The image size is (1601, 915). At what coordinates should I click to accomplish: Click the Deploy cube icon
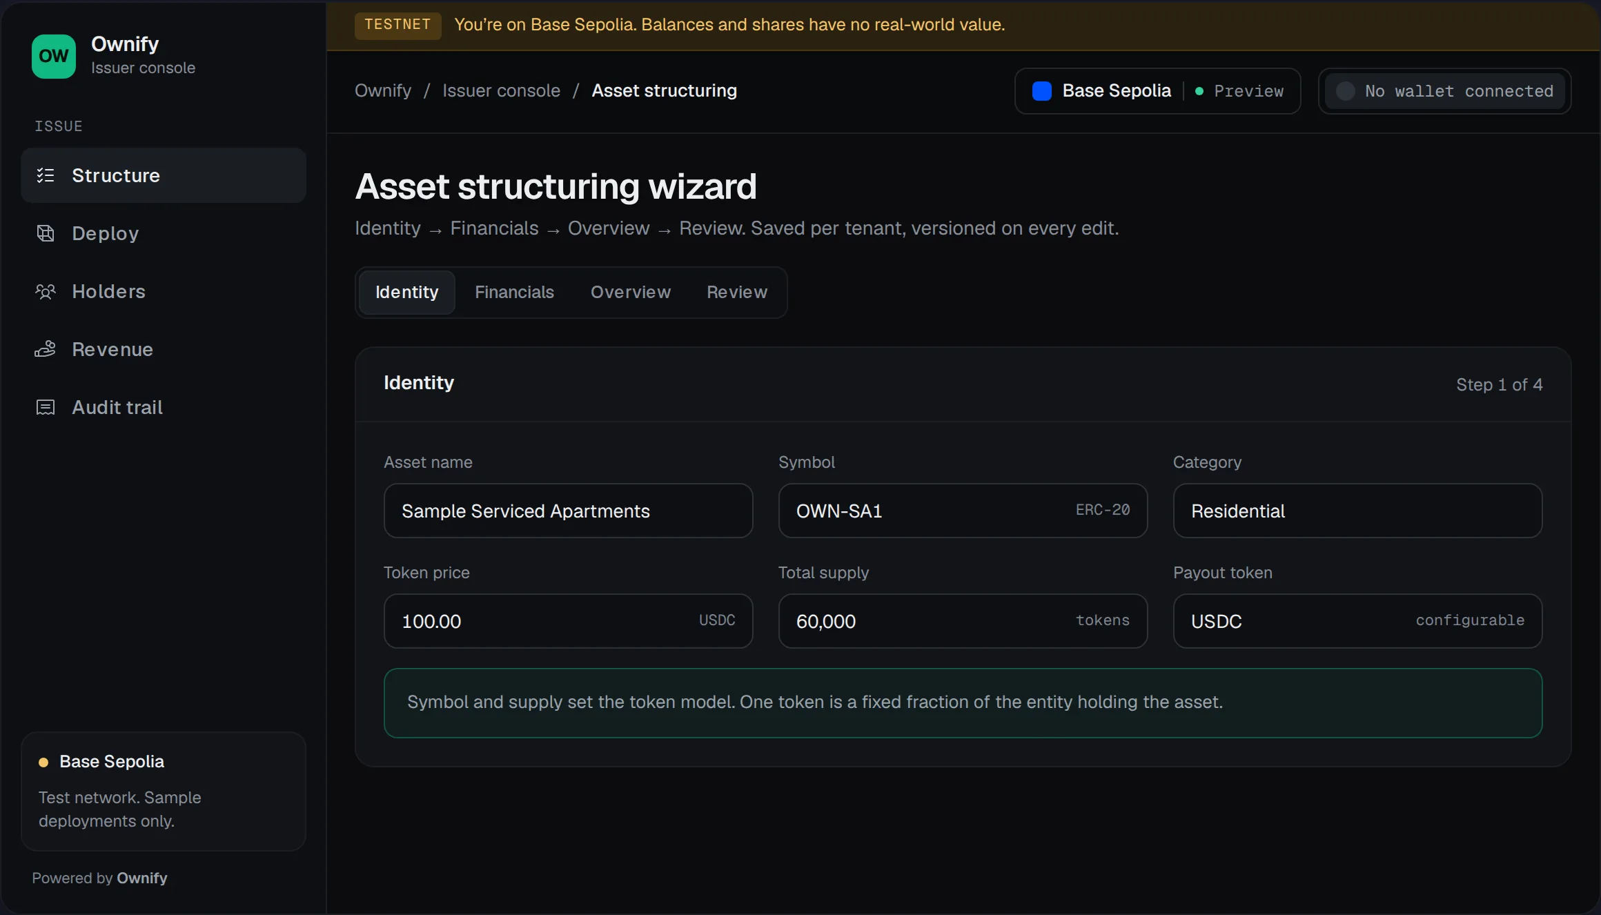46,233
